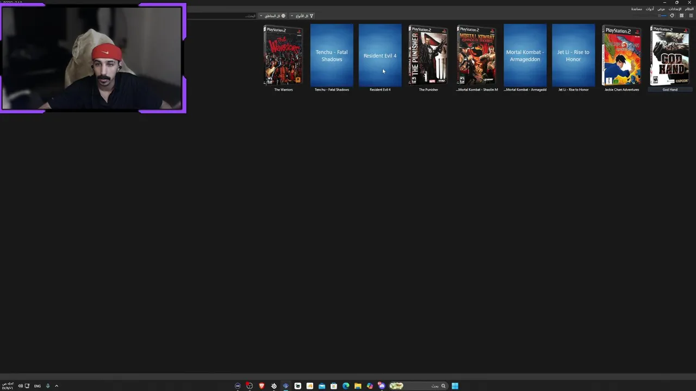The width and height of the screenshot is (696, 391).
Task: Click the game search field
Action: click(221, 16)
